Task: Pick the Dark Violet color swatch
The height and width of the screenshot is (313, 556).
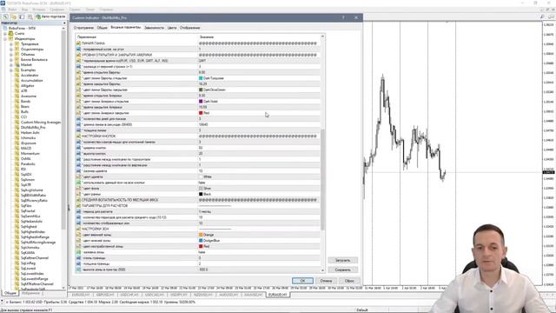Action: 201,102
